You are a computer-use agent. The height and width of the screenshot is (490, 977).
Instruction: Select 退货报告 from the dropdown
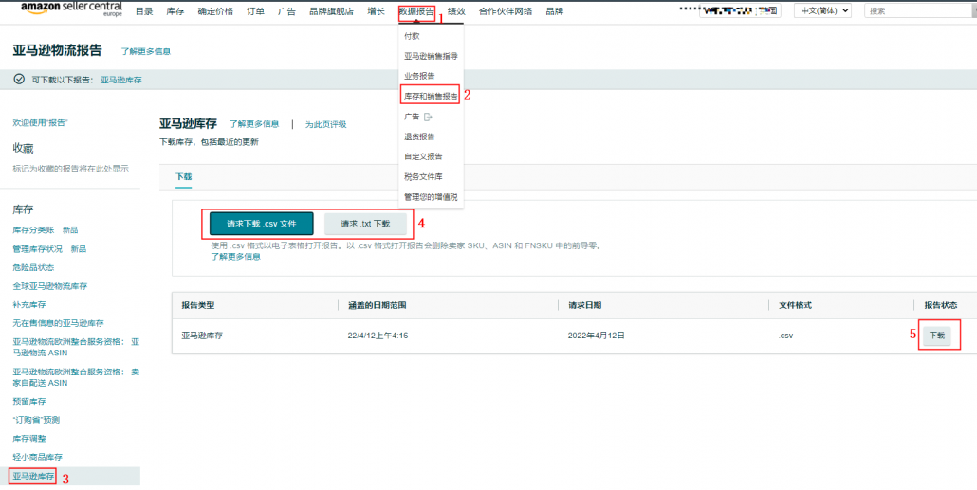tap(419, 136)
